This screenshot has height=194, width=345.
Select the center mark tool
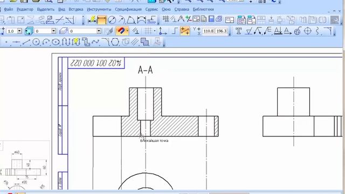pos(307,31)
